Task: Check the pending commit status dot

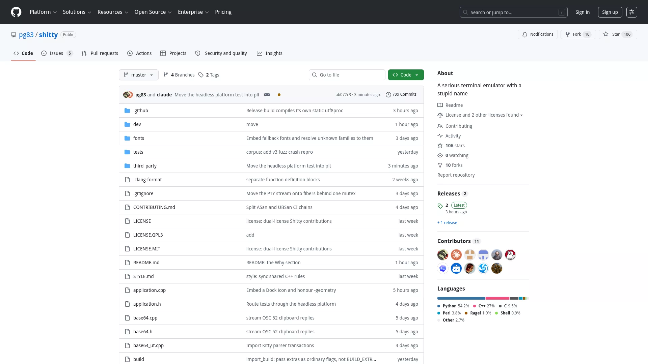Action: (279, 95)
